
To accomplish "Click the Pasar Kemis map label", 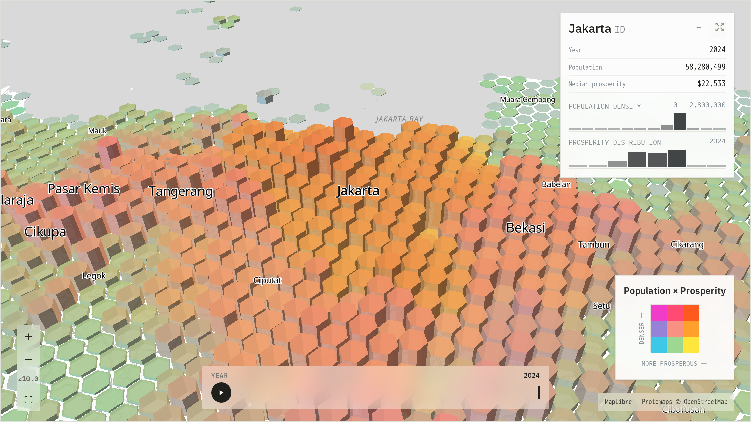I will pos(84,189).
